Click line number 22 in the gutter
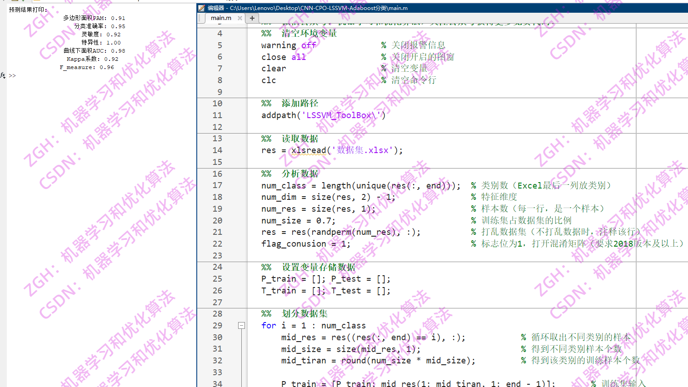688x387 pixels. tap(218, 244)
